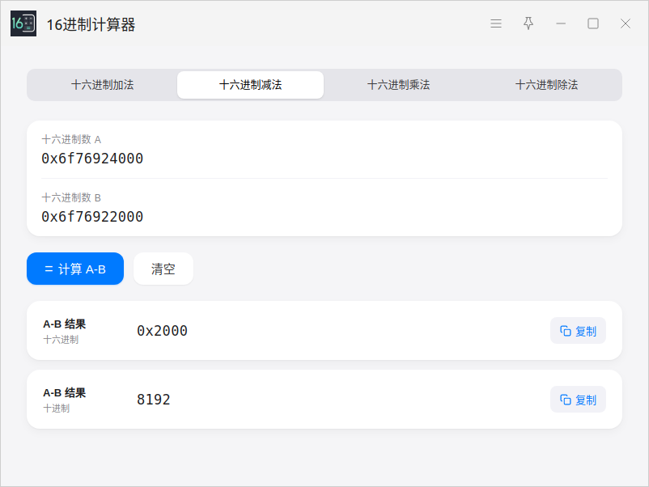This screenshot has height=487, width=649.
Task: Copy the hexadecimal result 0x2000
Action: (x=578, y=331)
